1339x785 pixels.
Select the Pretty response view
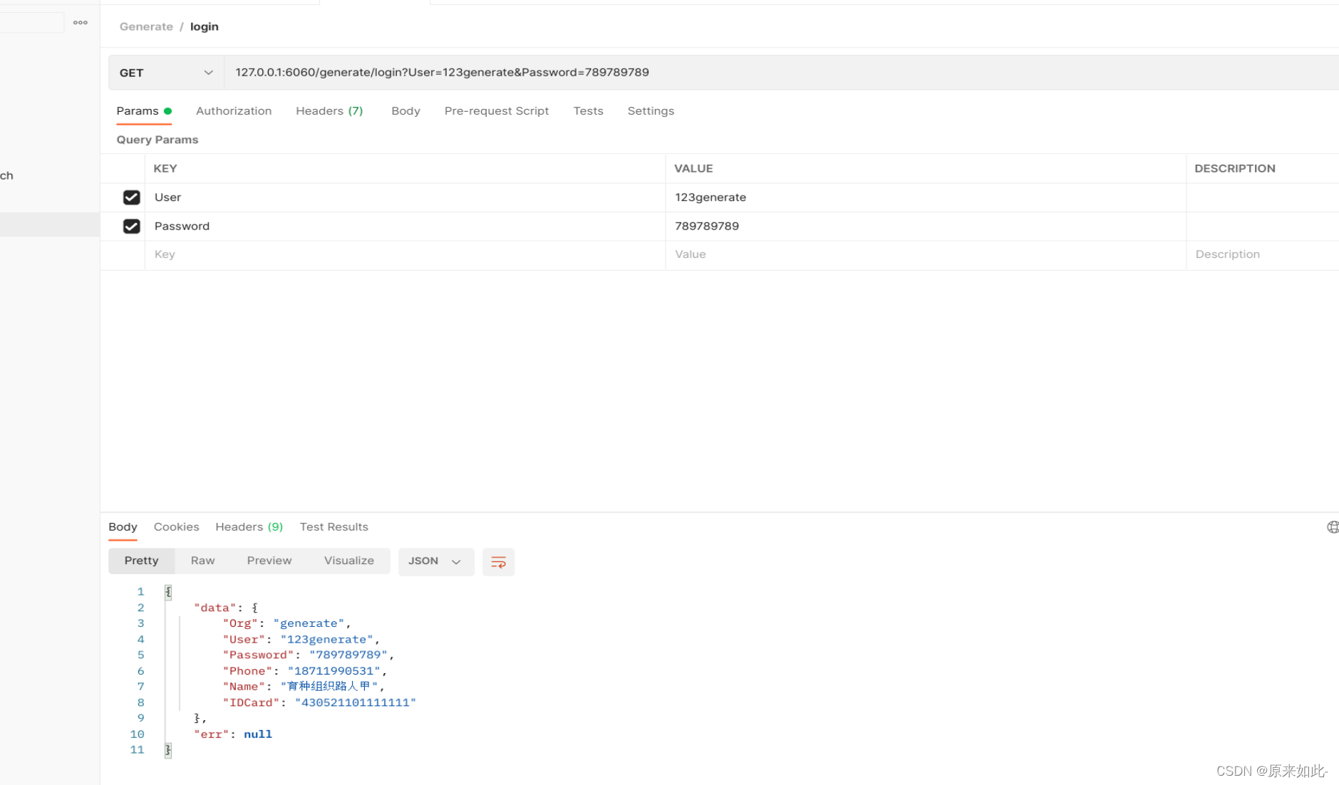141,561
